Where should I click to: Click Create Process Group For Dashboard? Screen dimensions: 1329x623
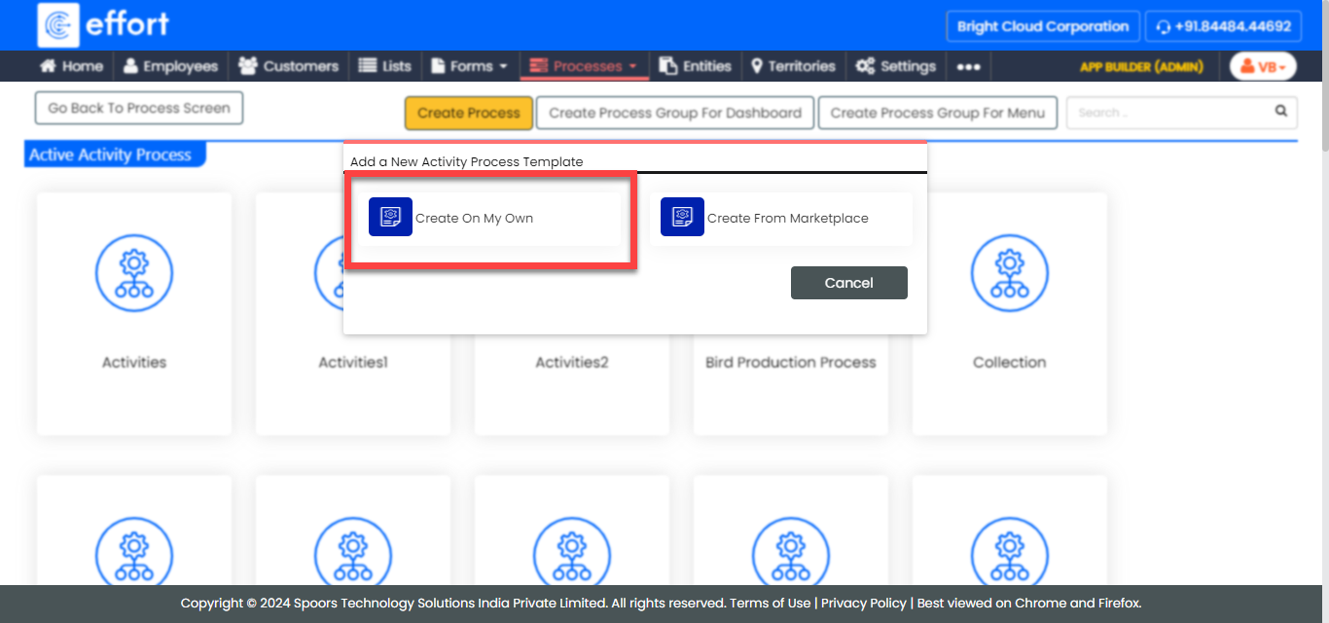674,113
